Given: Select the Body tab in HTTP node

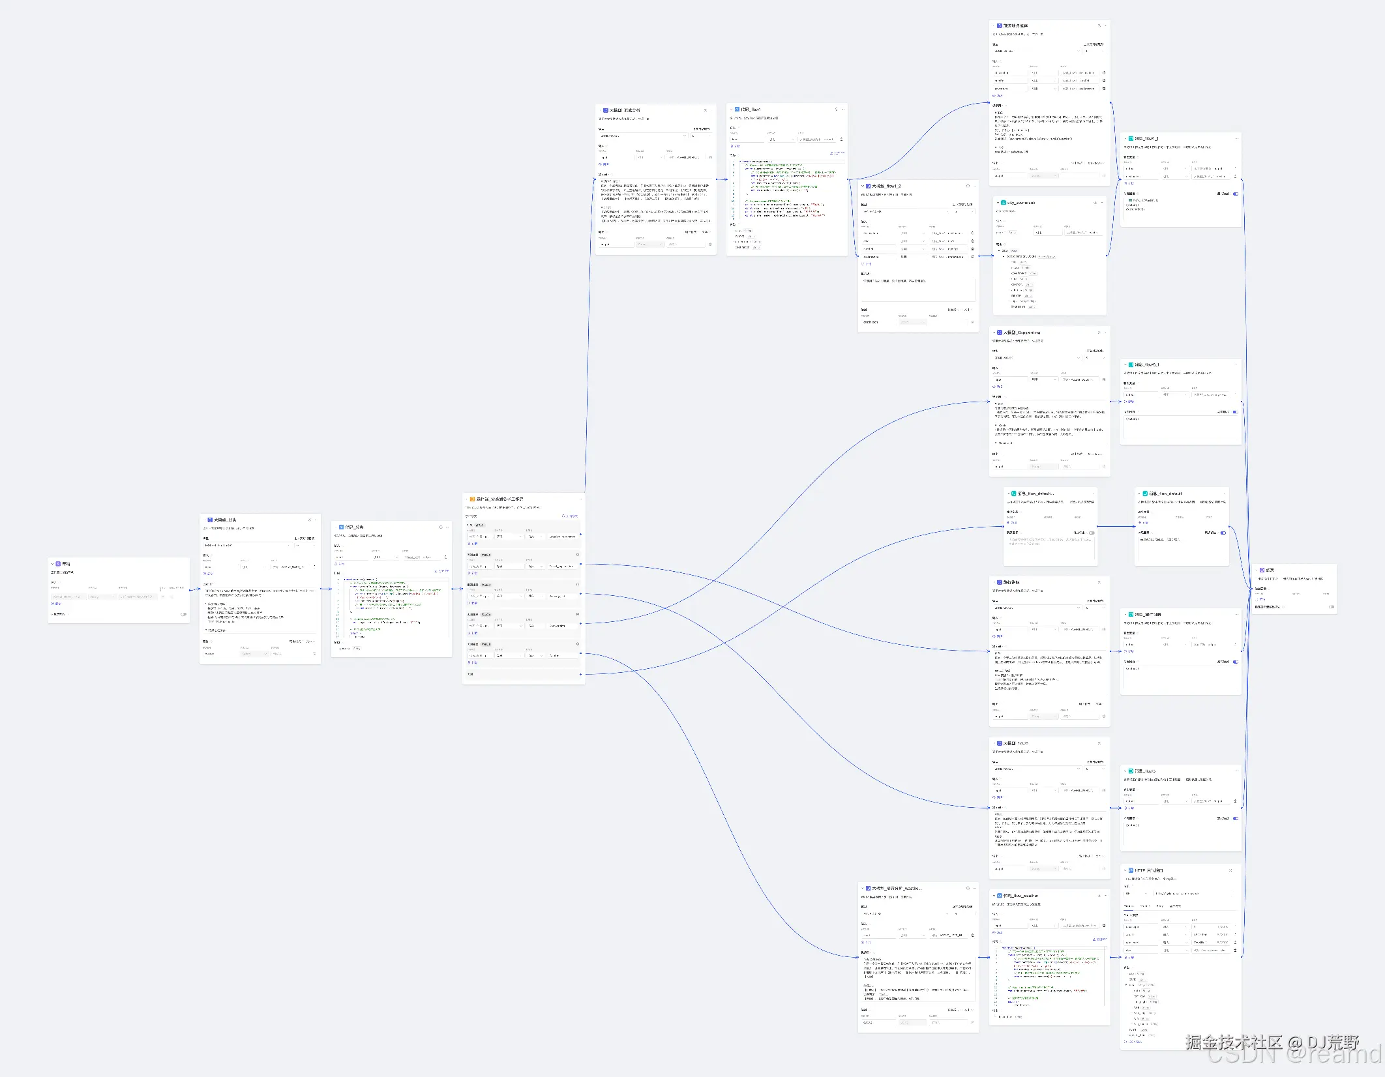Looking at the screenshot, I should (x=1160, y=906).
